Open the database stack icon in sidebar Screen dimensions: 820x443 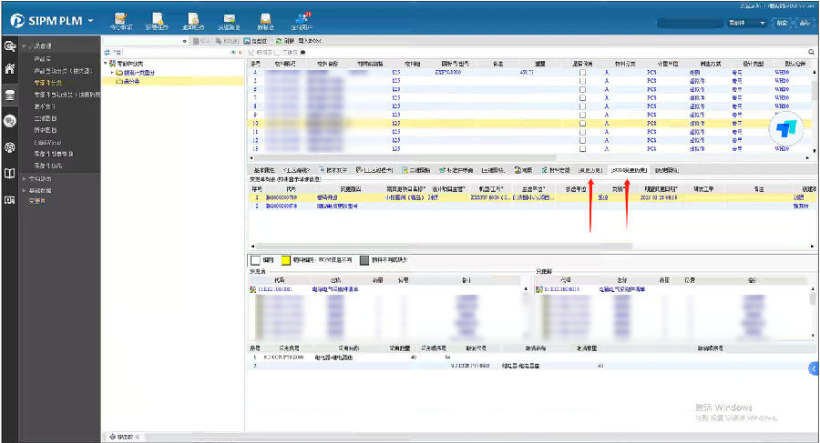coord(10,95)
